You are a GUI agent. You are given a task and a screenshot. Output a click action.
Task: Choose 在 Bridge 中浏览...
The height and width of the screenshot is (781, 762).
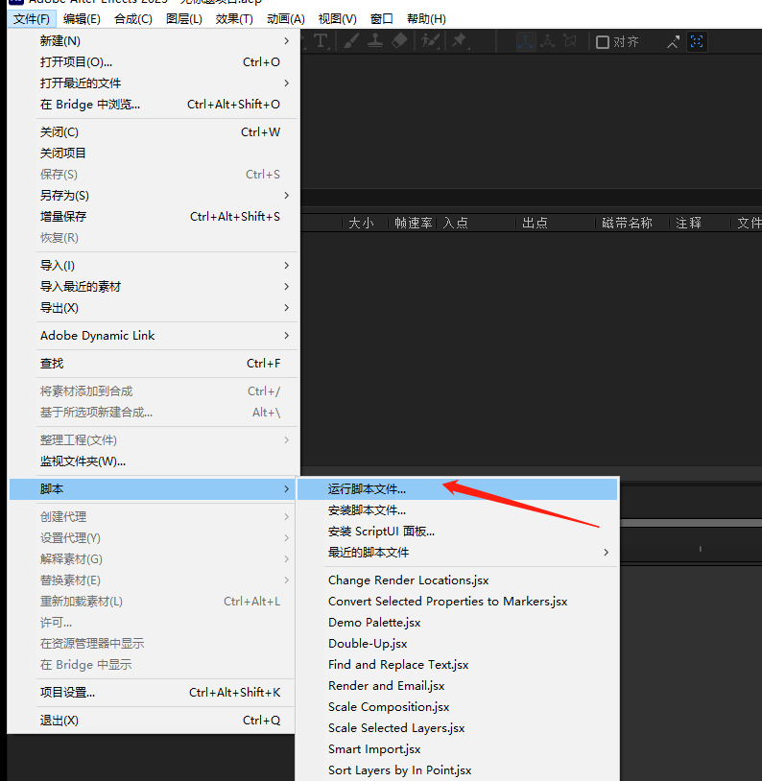(154, 104)
